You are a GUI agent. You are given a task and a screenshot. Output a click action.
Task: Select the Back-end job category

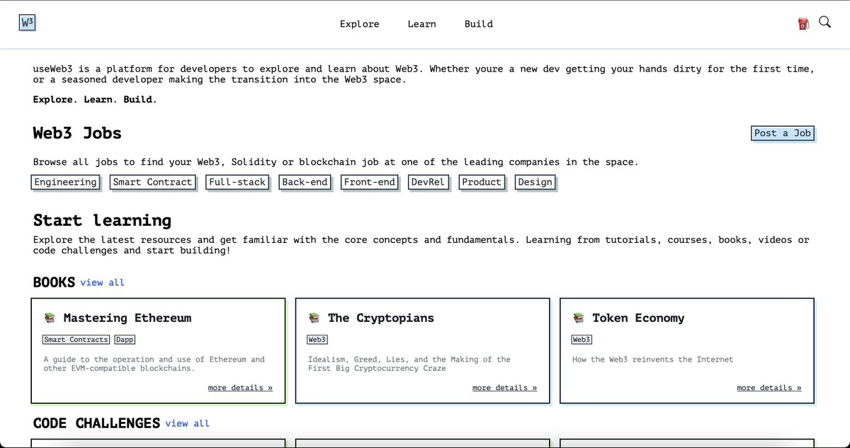pos(305,182)
